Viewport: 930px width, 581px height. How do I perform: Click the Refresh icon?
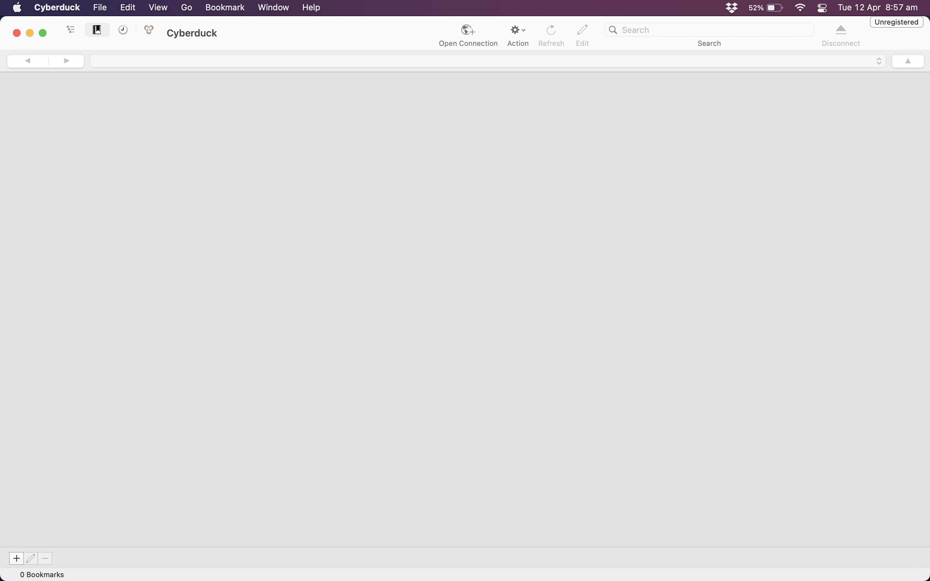[x=550, y=29]
